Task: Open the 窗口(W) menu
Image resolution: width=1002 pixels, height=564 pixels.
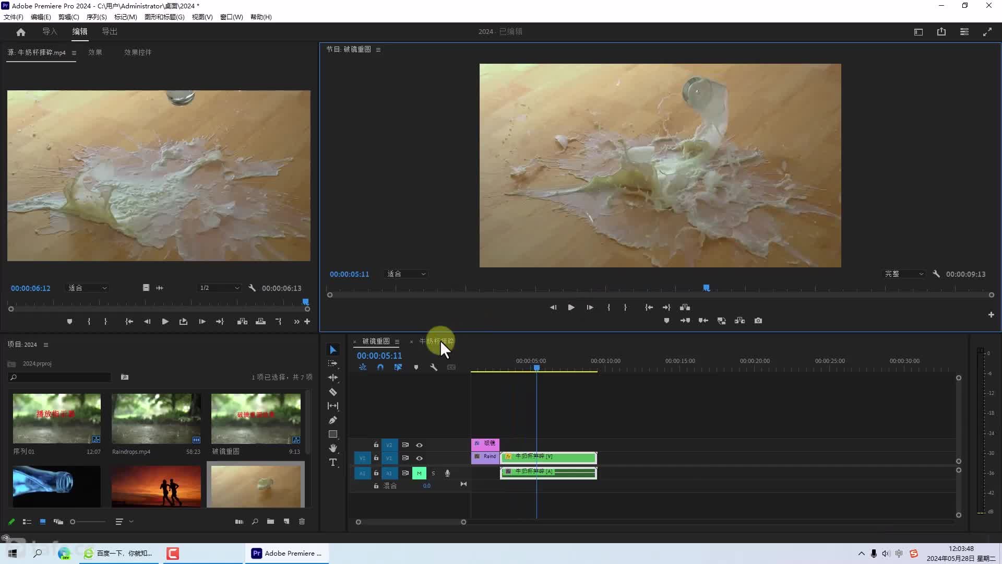Action: tap(232, 17)
